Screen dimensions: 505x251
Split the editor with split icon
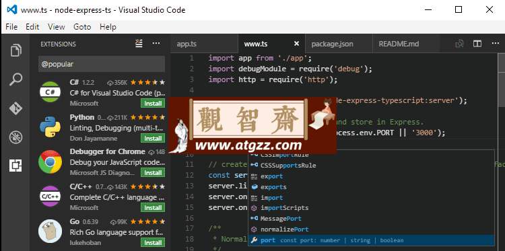pos(477,44)
